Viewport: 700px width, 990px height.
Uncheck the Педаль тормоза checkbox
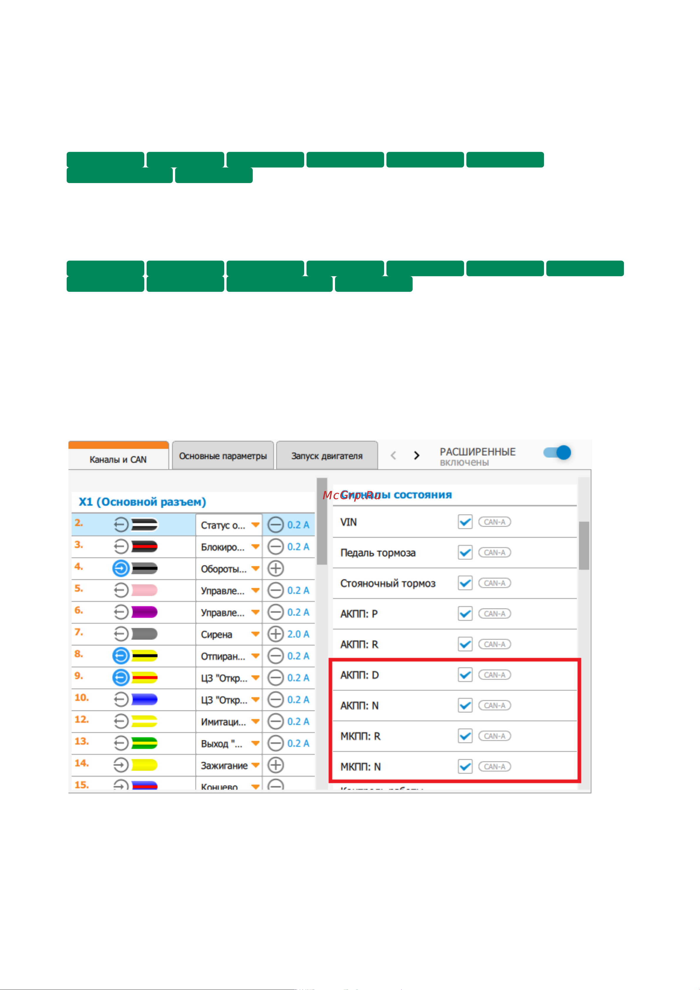tap(465, 552)
